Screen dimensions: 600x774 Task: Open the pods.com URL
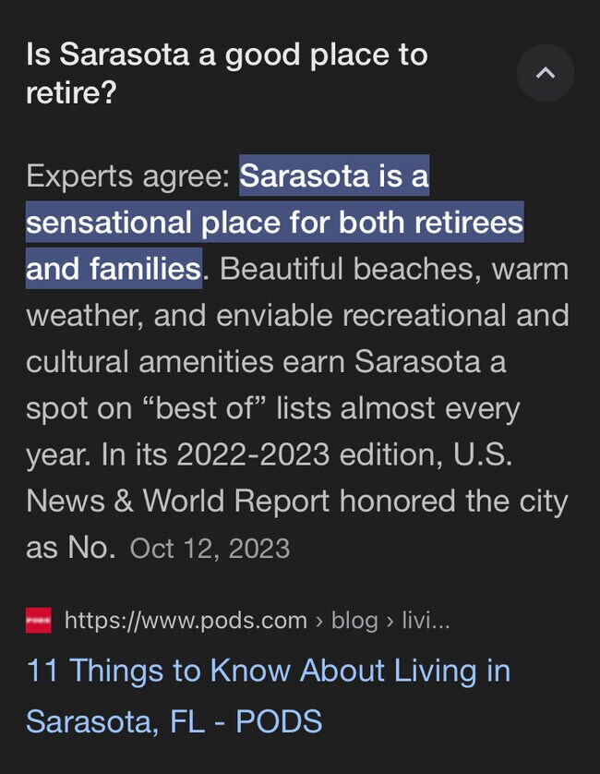click(x=185, y=621)
